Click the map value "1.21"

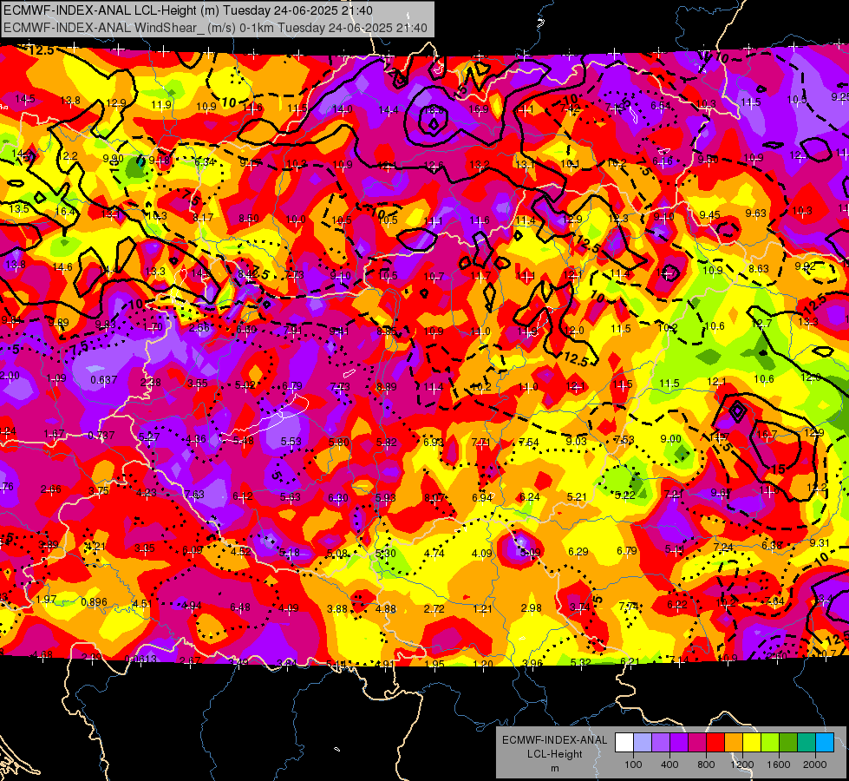pyautogui.click(x=482, y=609)
